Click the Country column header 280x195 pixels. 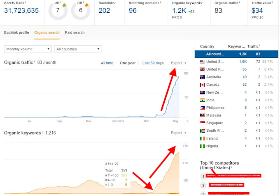pos(207,46)
